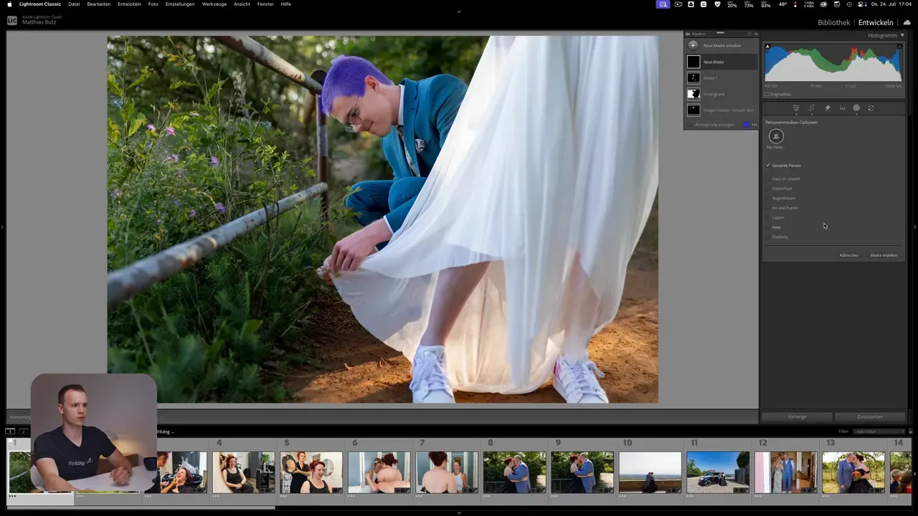Click the Basic adjustments sliders icon

tap(796, 108)
